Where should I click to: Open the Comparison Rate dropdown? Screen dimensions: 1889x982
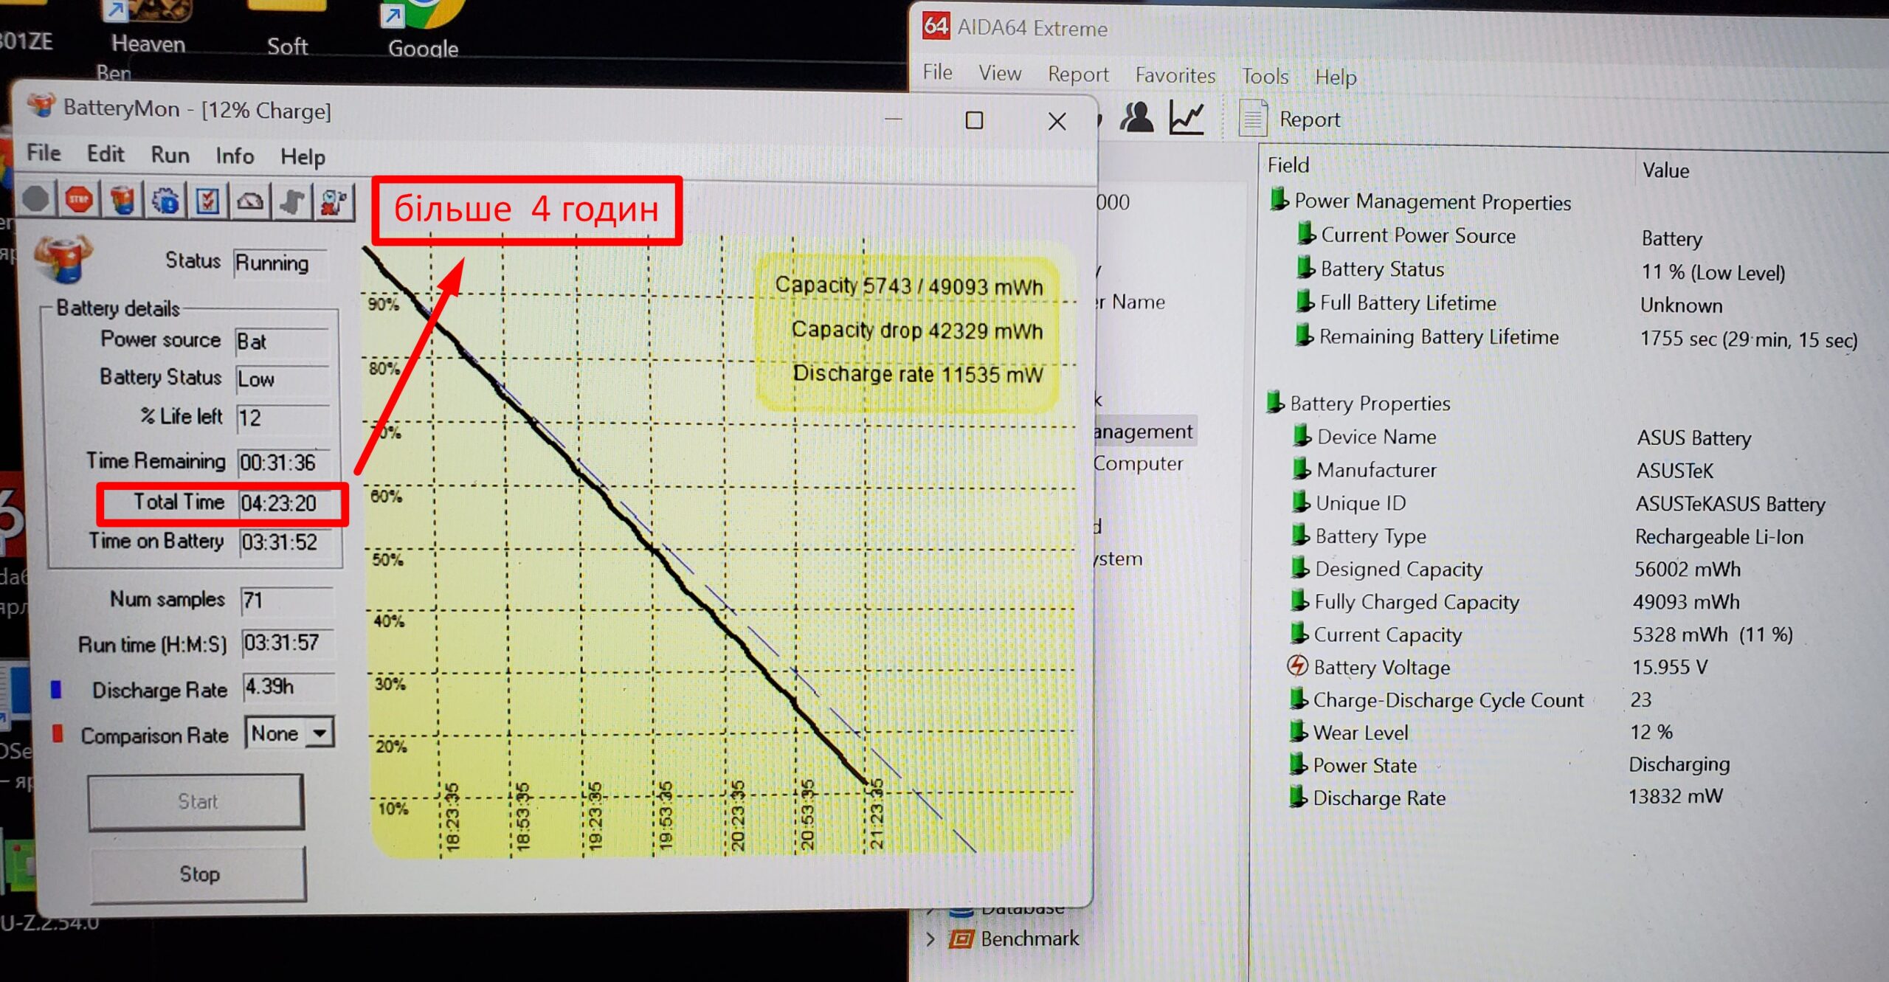[319, 733]
